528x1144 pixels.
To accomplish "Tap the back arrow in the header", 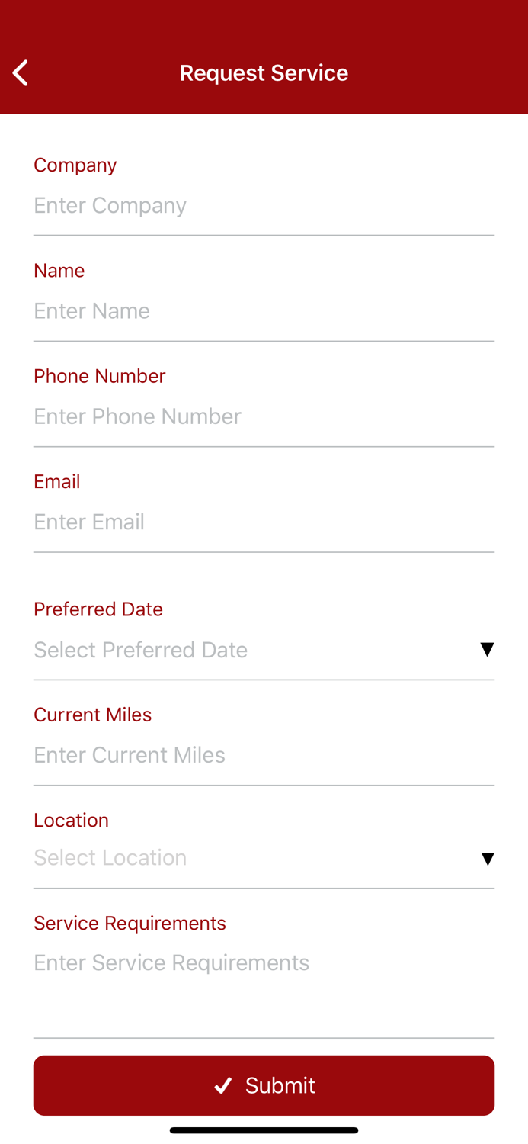I will point(21,73).
